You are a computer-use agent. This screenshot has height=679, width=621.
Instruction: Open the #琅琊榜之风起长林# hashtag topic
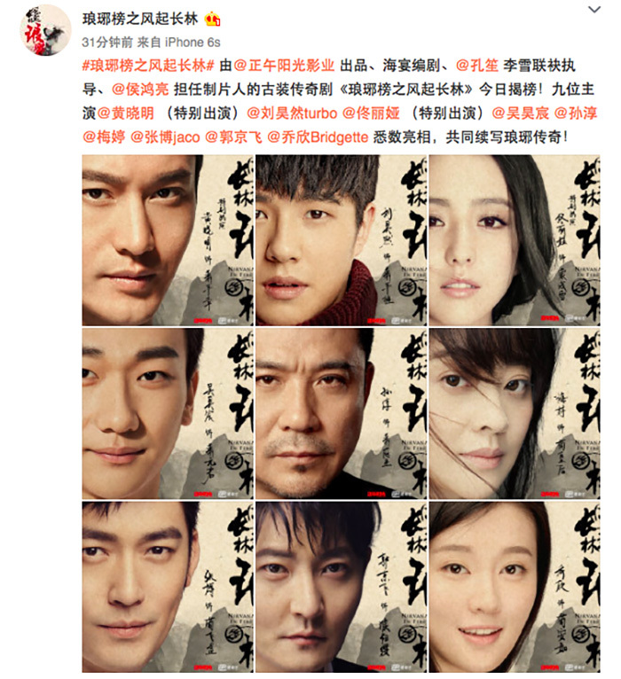pyautogui.click(x=148, y=66)
